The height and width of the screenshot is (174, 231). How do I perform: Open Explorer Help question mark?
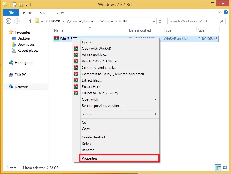pos(226,12)
